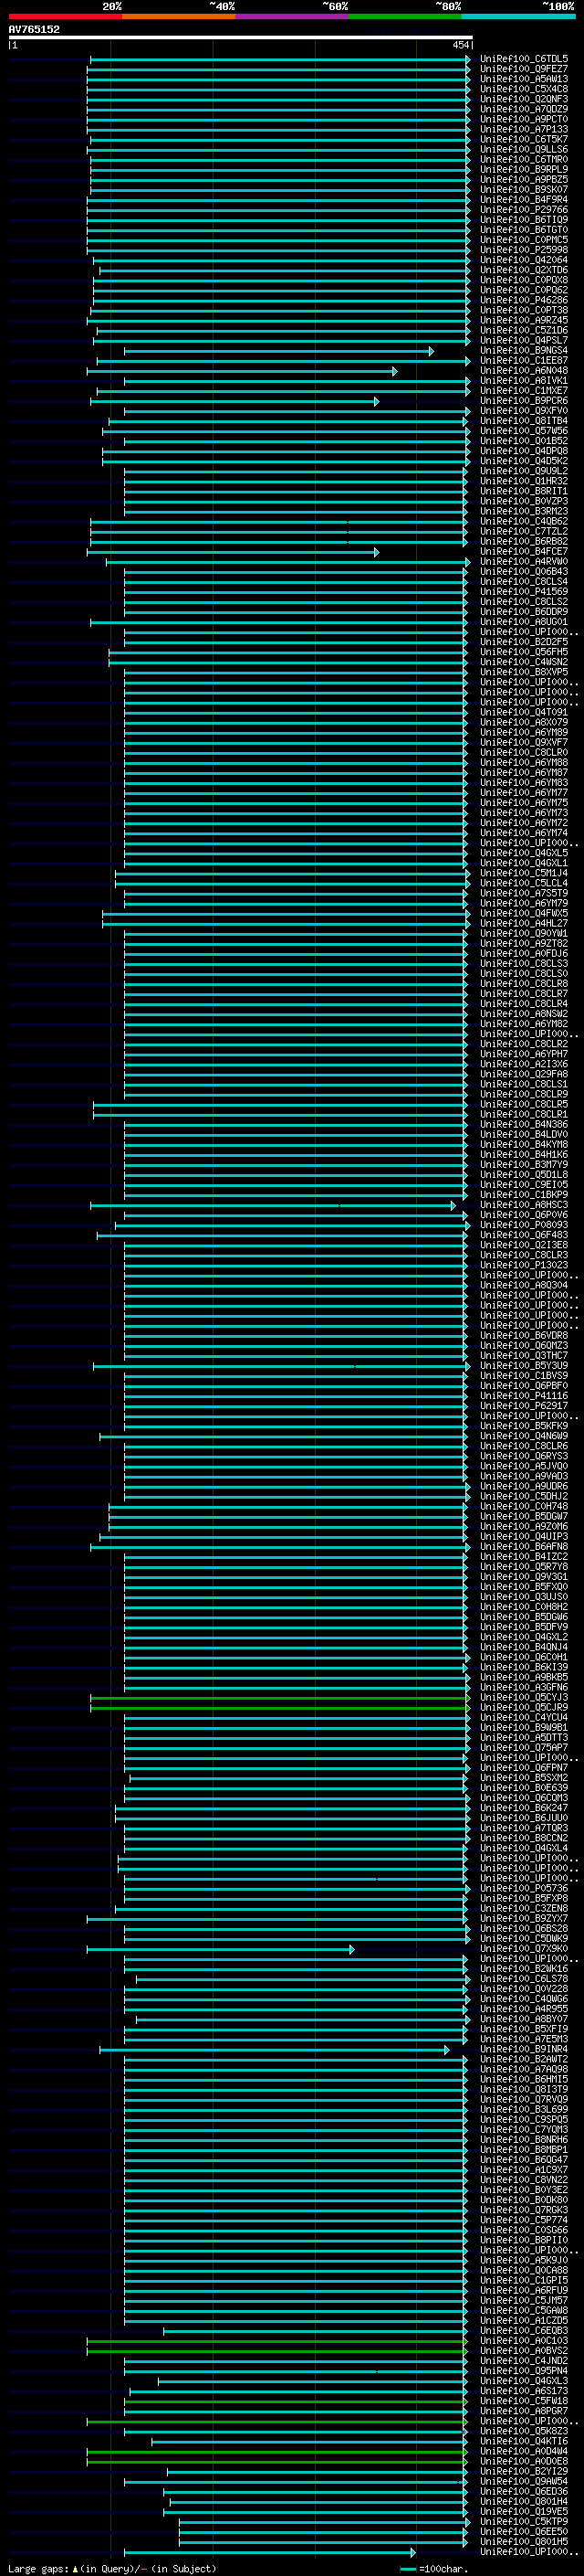Select UniRef100_C5M1J4 hit
Image resolution: width=584 pixels, height=2576 pixels.
(523, 873)
